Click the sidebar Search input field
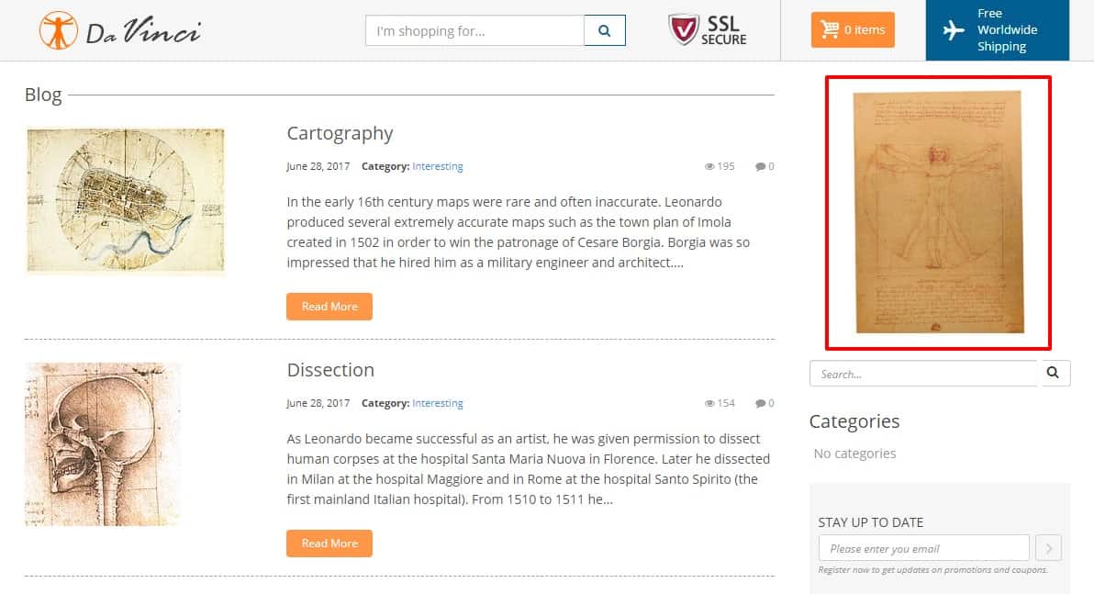Screen dimensions: 1094x594 tap(922, 374)
